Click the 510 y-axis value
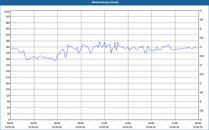 click(x=8, y=17)
